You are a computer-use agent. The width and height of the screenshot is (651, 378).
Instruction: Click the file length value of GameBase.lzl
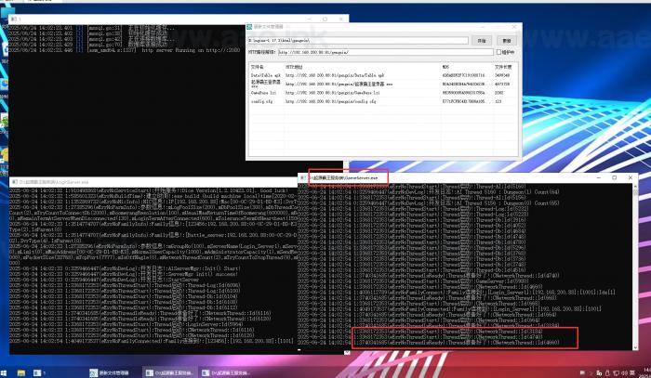click(498, 93)
